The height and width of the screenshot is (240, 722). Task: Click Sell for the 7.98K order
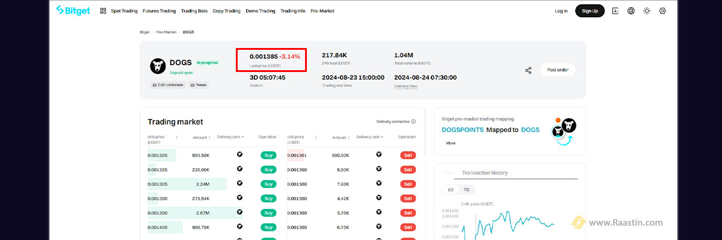point(408,184)
